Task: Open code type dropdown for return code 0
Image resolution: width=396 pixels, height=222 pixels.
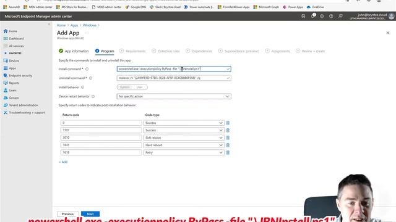Action: (x=184, y=123)
